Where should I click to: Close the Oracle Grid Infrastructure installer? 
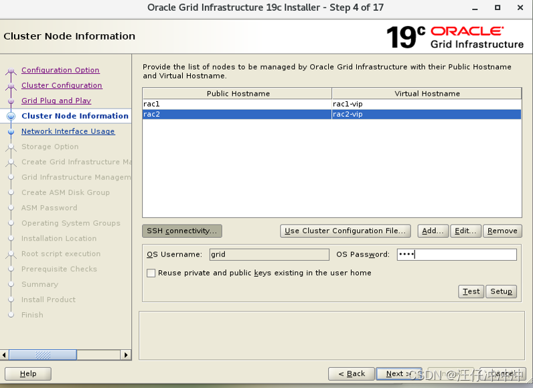click(520, 7)
